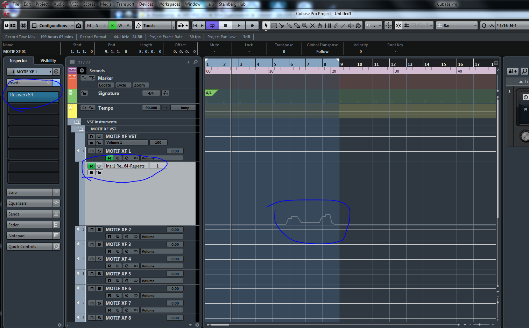Image resolution: width=529 pixels, height=328 pixels.
Task: Expand the Sends section in the Inspector
Action: click(x=34, y=214)
